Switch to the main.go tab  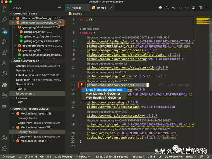77,8
